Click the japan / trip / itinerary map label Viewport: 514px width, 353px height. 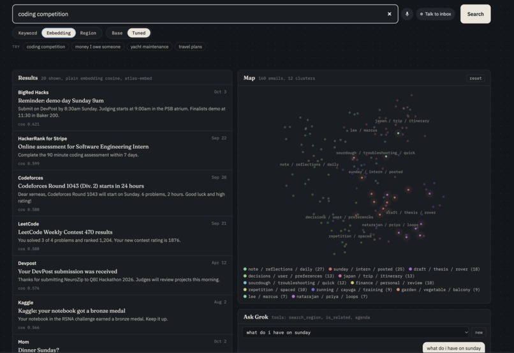coord(402,121)
